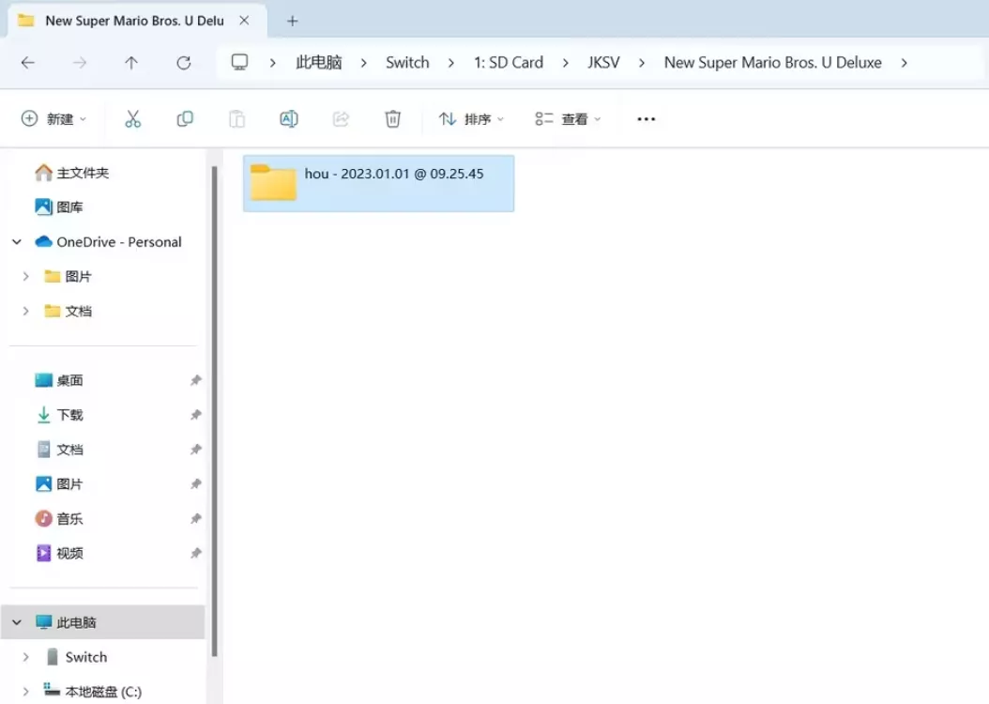Image resolution: width=989 pixels, height=704 pixels.
Task: Navigate to JKSV via breadcrumb
Action: (x=603, y=62)
